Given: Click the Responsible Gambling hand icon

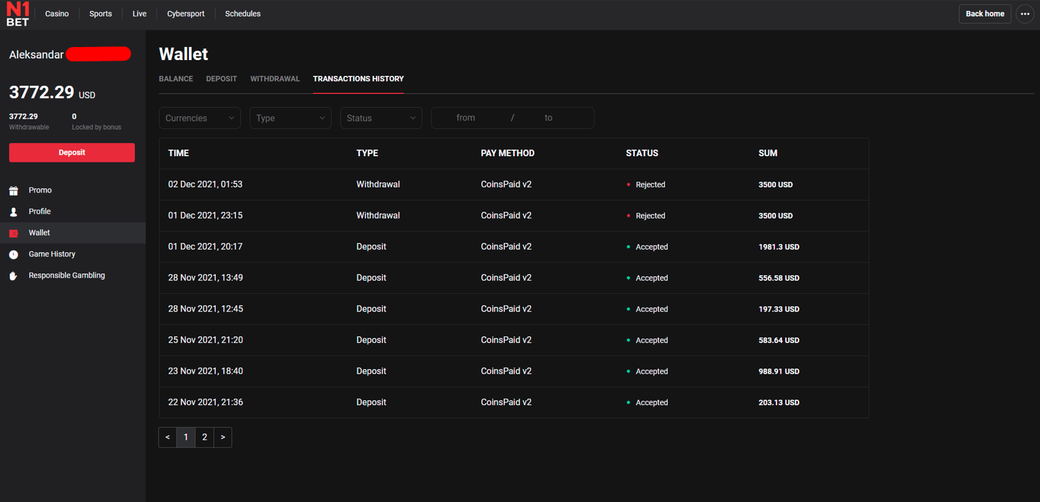Looking at the screenshot, I should [14, 276].
